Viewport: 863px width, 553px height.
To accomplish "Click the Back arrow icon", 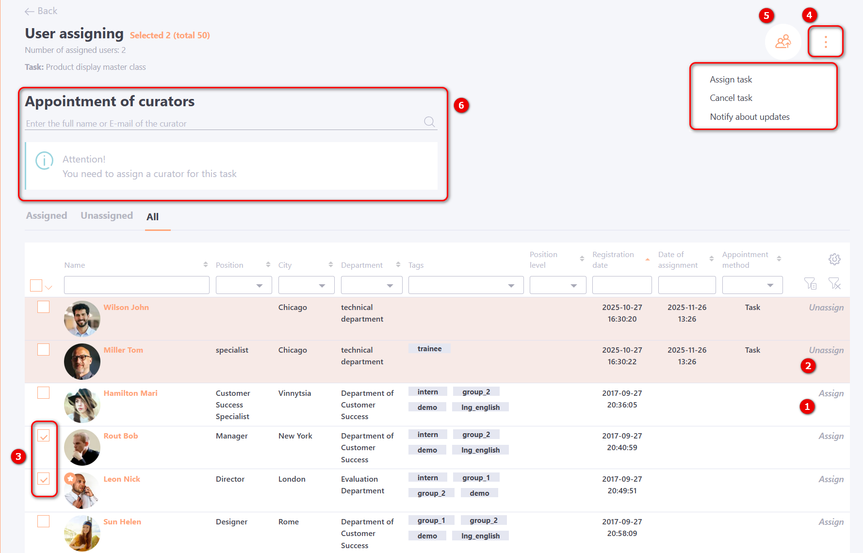I will pos(30,11).
